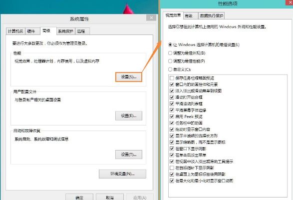Open 环境变量(N)... button
Screen dimensions: 293x200
point(122,174)
